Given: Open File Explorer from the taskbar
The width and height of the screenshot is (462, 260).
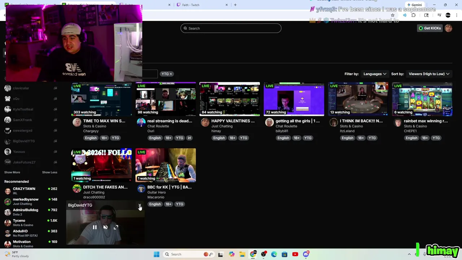Looking at the screenshot, I should pos(242,254).
